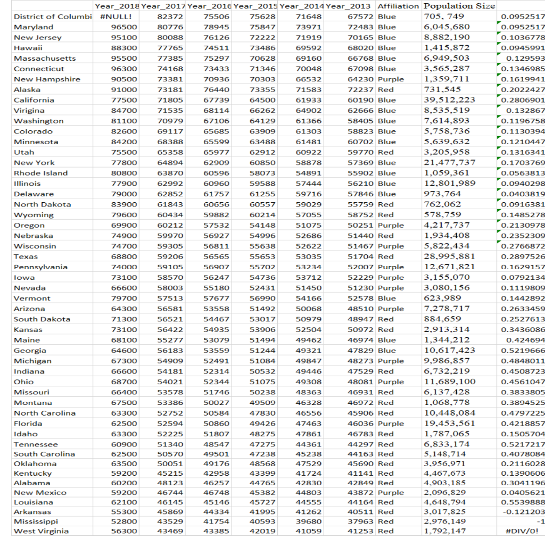Select the #NULL! cell for District of Columbia
Viewport: 545px width, 539px height.
pyautogui.click(x=116, y=16)
